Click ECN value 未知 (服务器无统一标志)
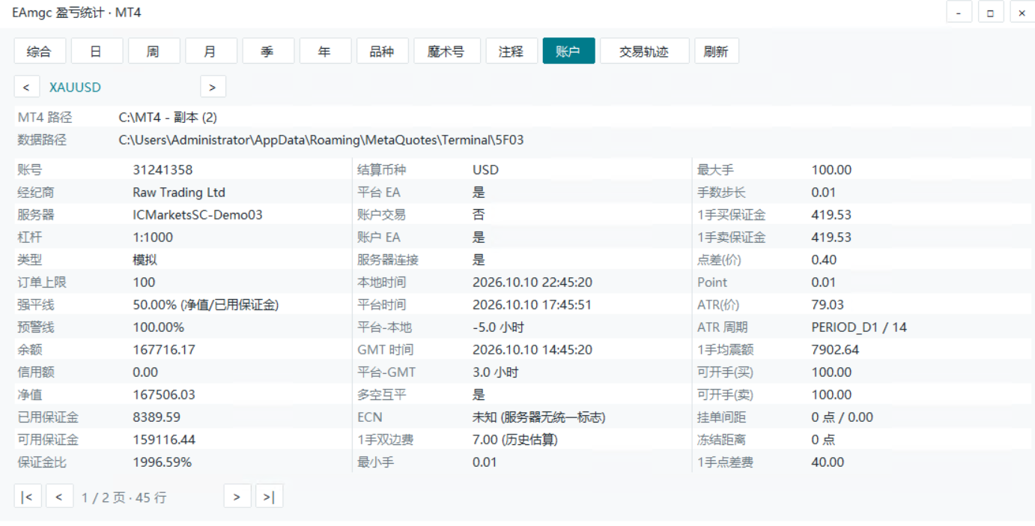Image resolution: width=1035 pixels, height=526 pixels. pos(539,417)
